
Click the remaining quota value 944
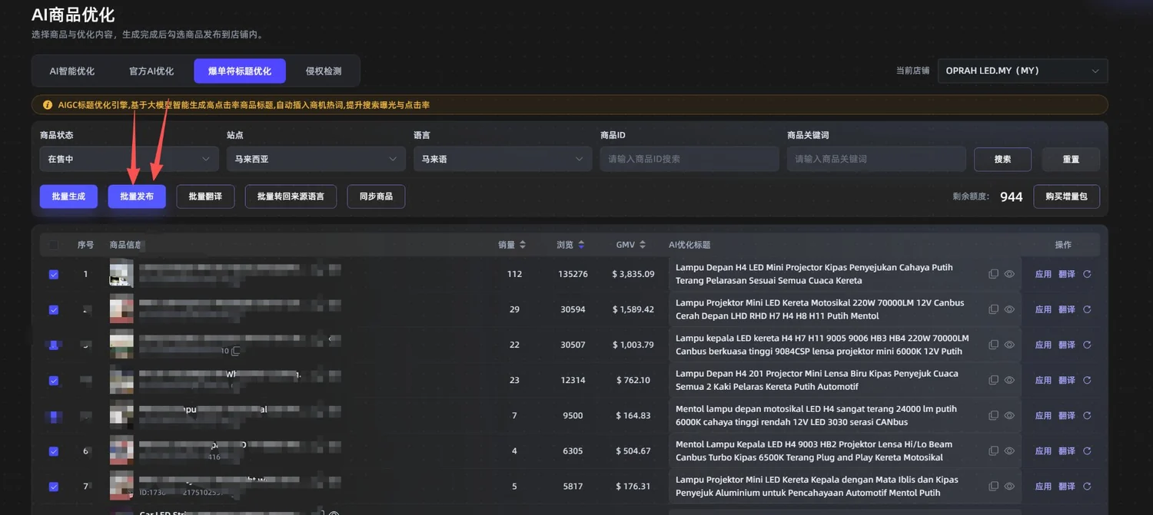1011,196
